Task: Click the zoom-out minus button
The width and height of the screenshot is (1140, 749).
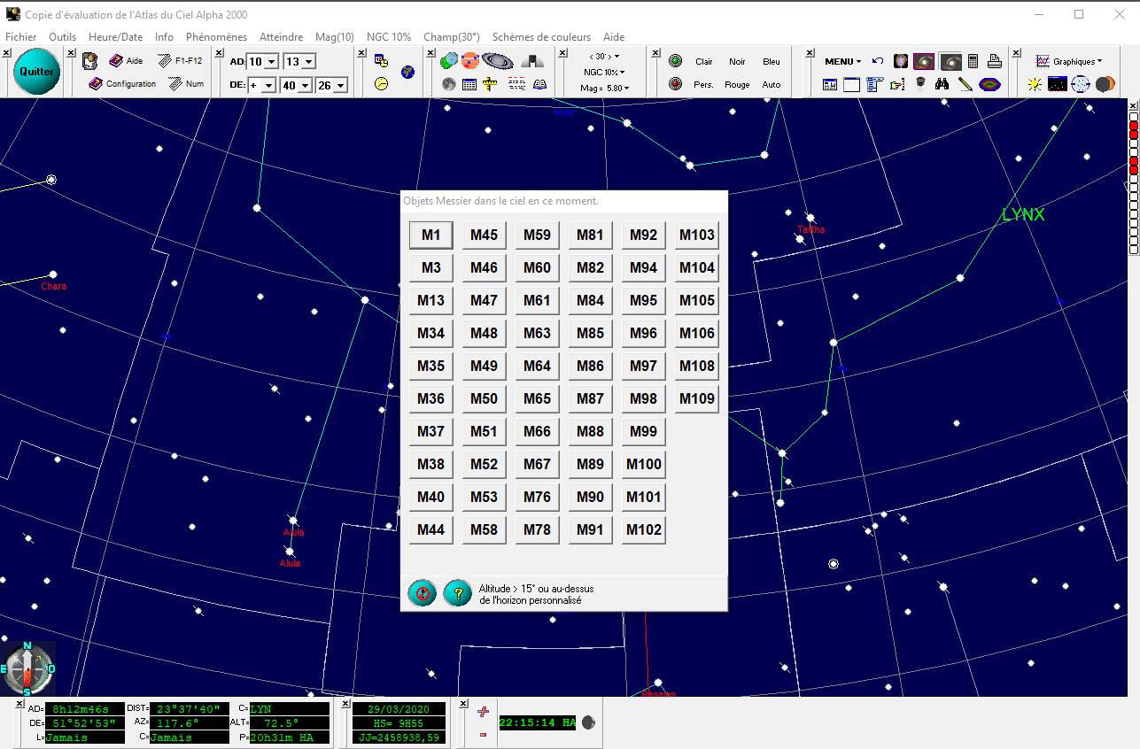Action: (483, 734)
